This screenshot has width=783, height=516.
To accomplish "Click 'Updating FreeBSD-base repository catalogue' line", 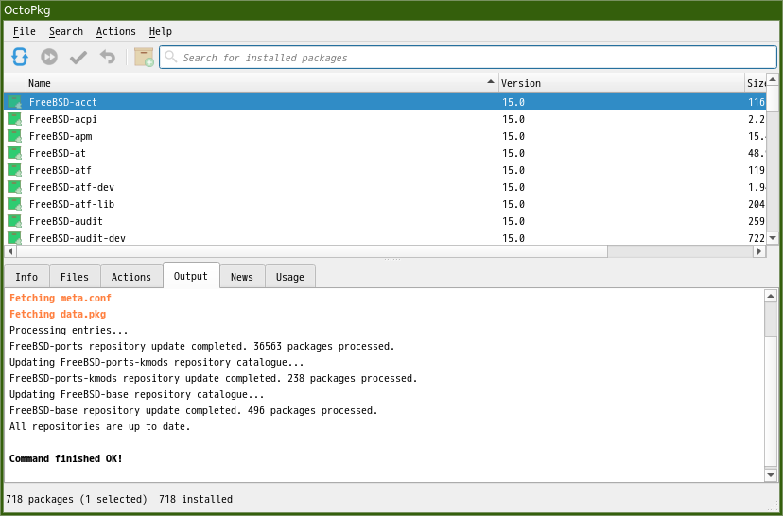I will [136, 394].
